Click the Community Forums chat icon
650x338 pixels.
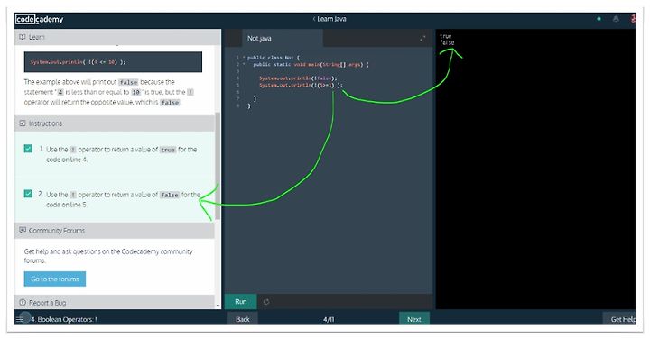pyautogui.click(x=23, y=230)
